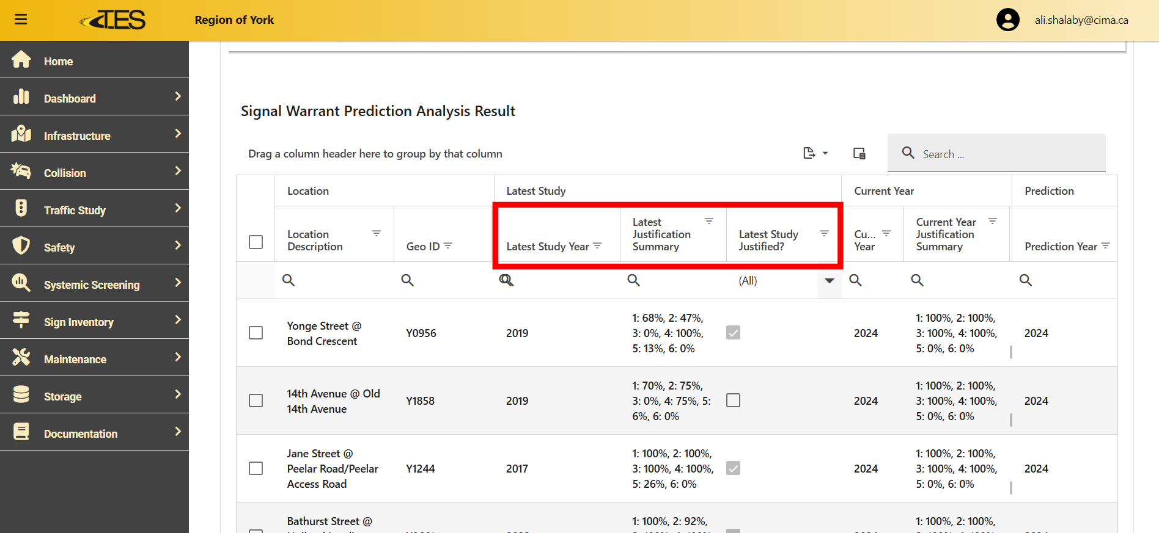Open the Latest Study Justified (All) dropdown
1159x533 pixels.
(x=829, y=281)
